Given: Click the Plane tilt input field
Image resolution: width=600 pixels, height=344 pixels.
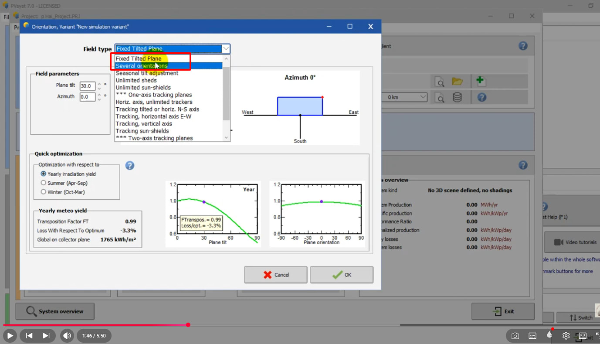Looking at the screenshot, I should (88, 86).
